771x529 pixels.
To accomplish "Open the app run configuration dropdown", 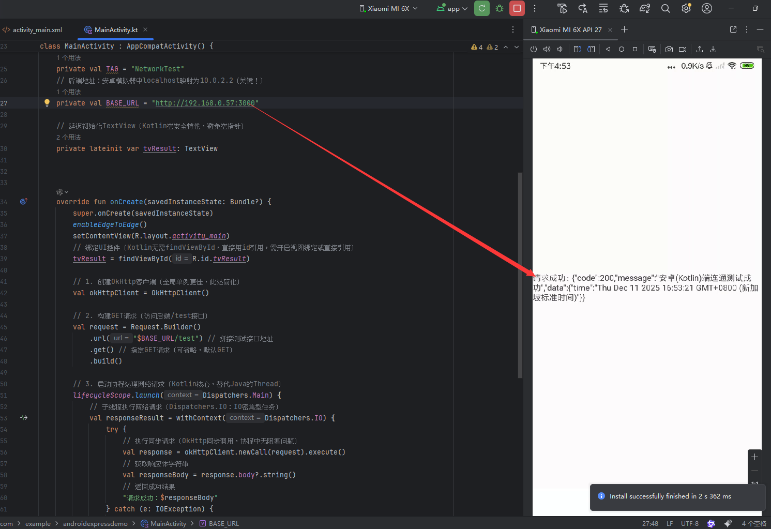I will [x=452, y=8].
